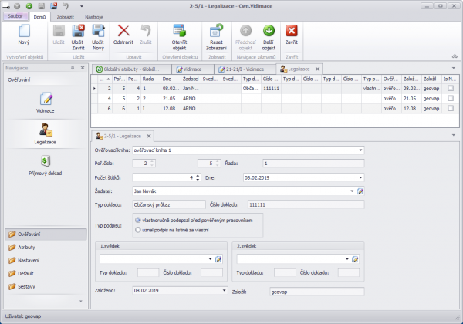Viewport: 463px width, 324px height.
Task: Open Příjmový doklad in navigation panel
Action: 45,164
